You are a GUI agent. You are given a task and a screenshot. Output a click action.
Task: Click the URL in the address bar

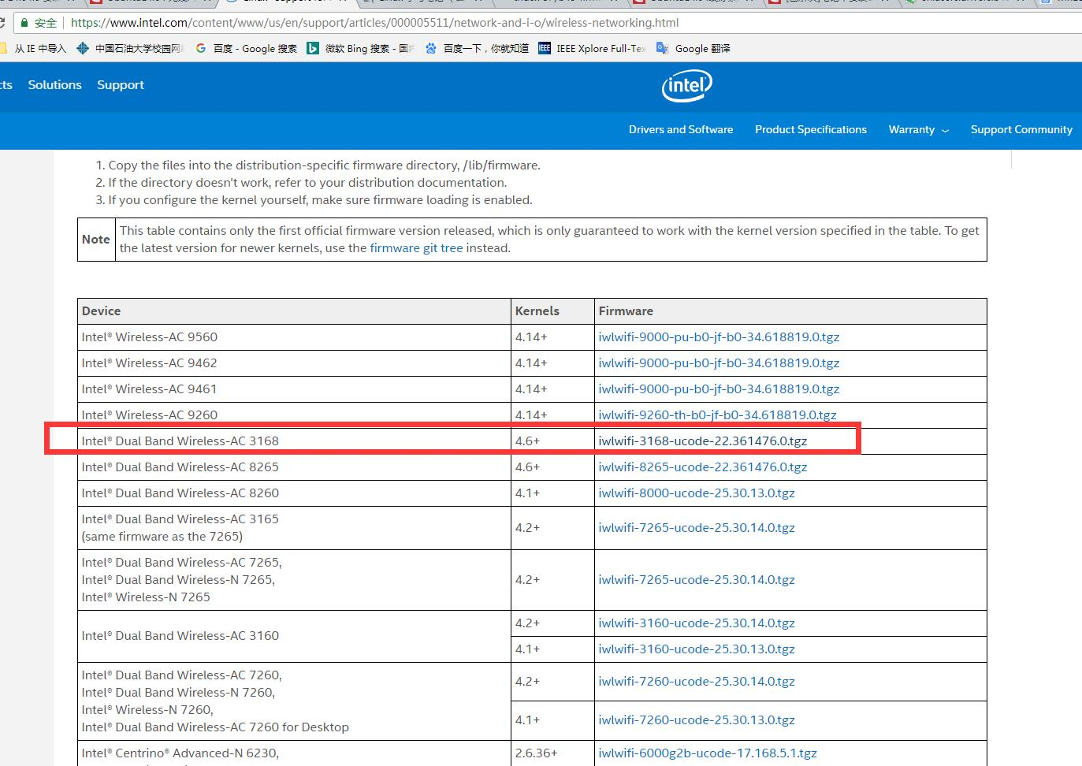374,23
